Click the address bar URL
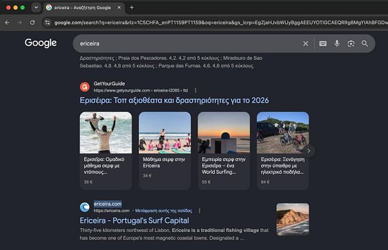 click(221, 23)
